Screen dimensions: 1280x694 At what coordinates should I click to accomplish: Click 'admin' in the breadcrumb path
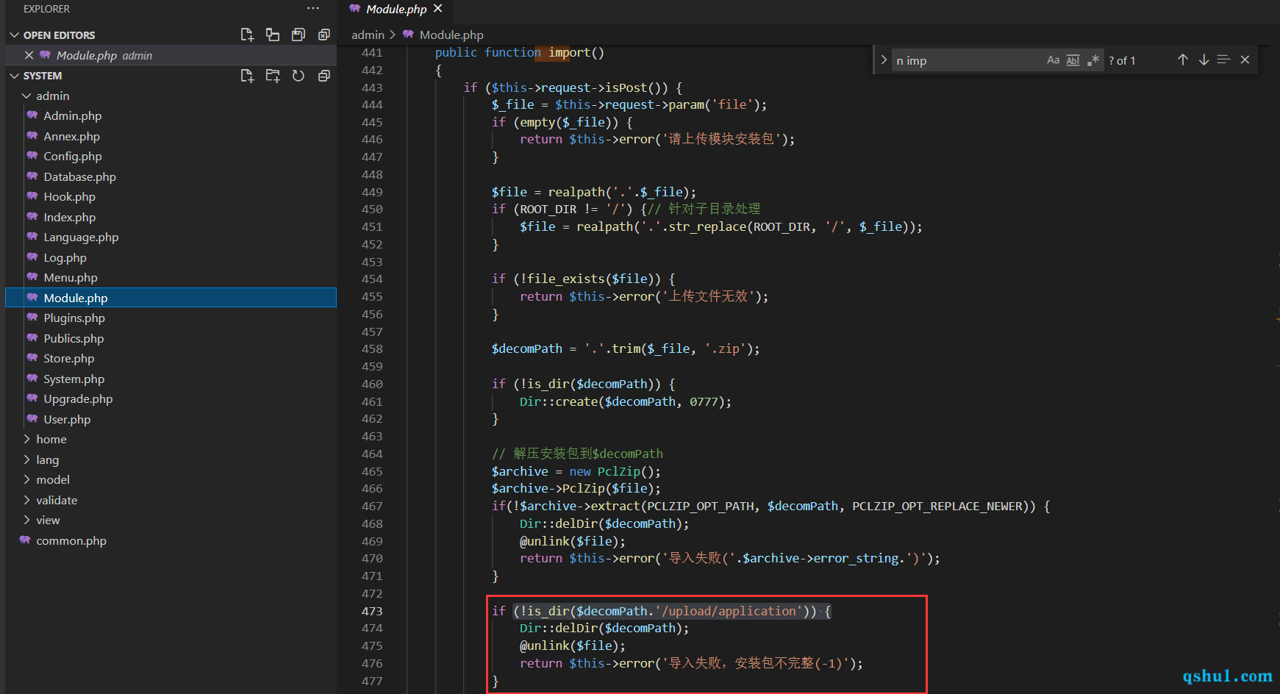[x=368, y=35]
